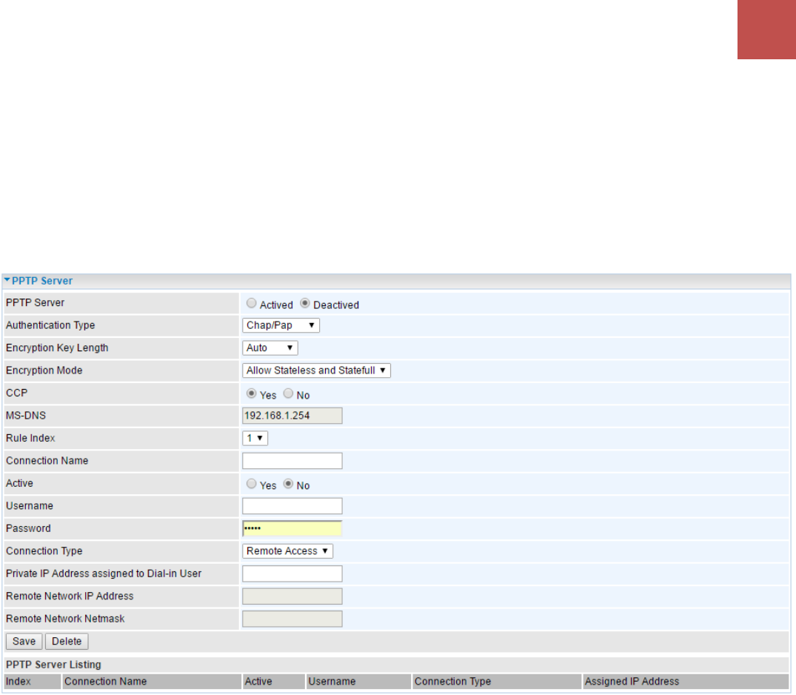Click the Username input field
The height and width of the screenshot is (695, 796).
click(292, 506)
